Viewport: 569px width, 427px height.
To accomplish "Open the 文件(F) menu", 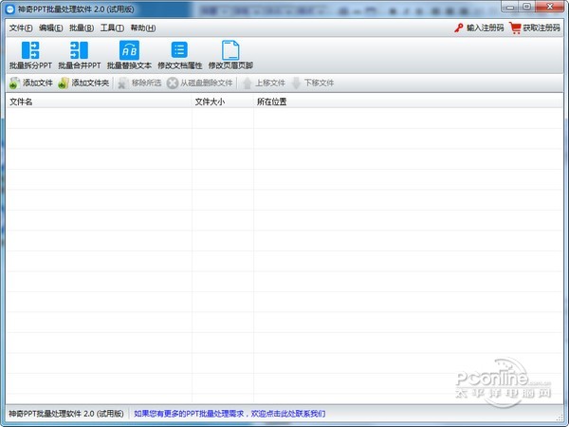I will (21, 28).
